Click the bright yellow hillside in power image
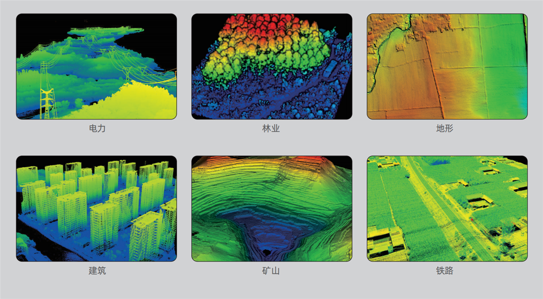543x299 pixels. 136,102
